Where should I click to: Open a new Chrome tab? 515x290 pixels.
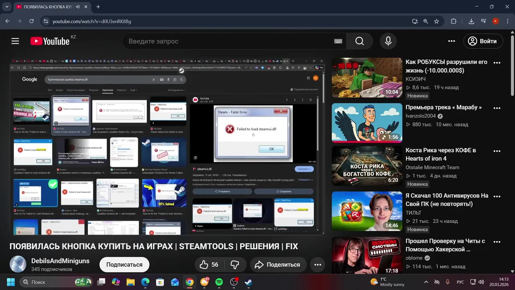[98, 7]
